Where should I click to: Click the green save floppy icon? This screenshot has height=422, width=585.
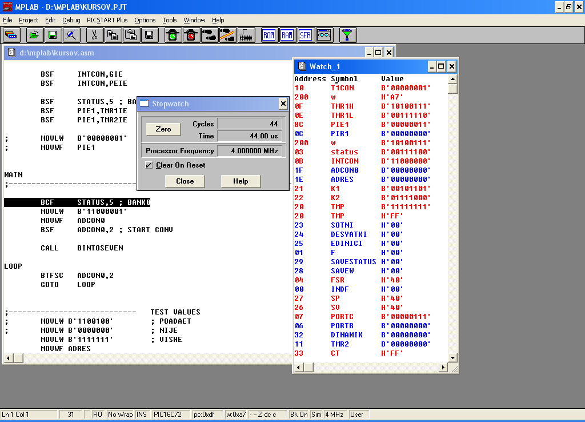pyautogui.click(x=53, y=35)
